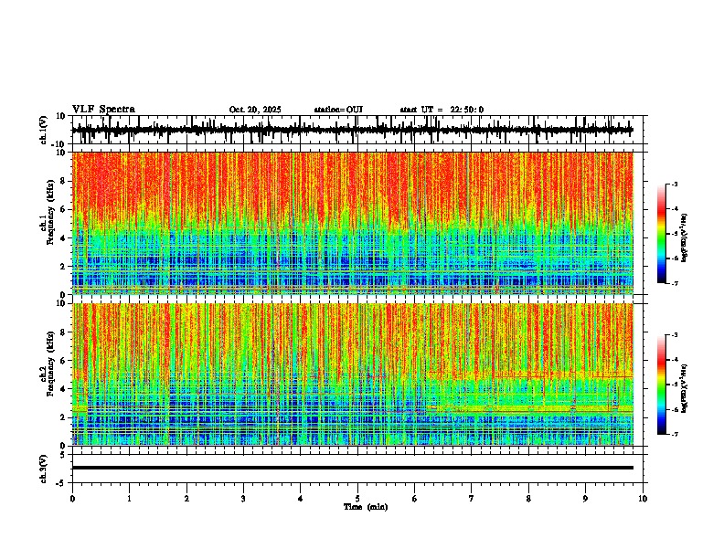Click time axis tick label "6"

415,499
